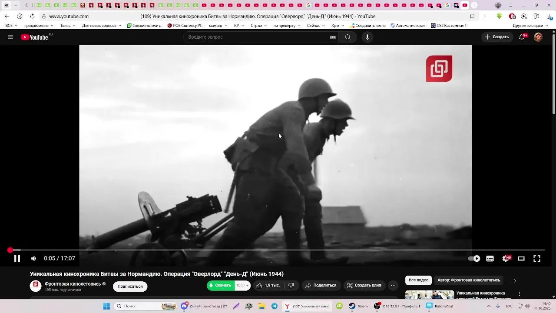Show next chips with right arrow
This screenshot has height=313, width=556.
point(515,281)
